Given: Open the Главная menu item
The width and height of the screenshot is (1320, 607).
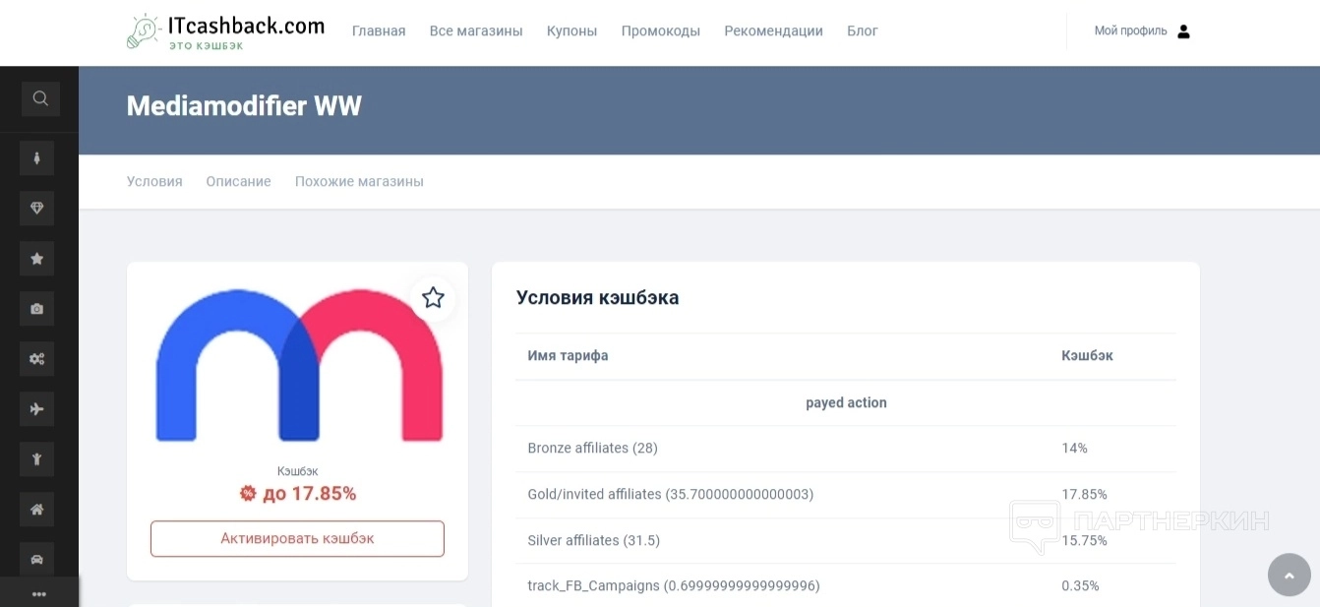Looking at the screenshot, I should pos(379,31).
